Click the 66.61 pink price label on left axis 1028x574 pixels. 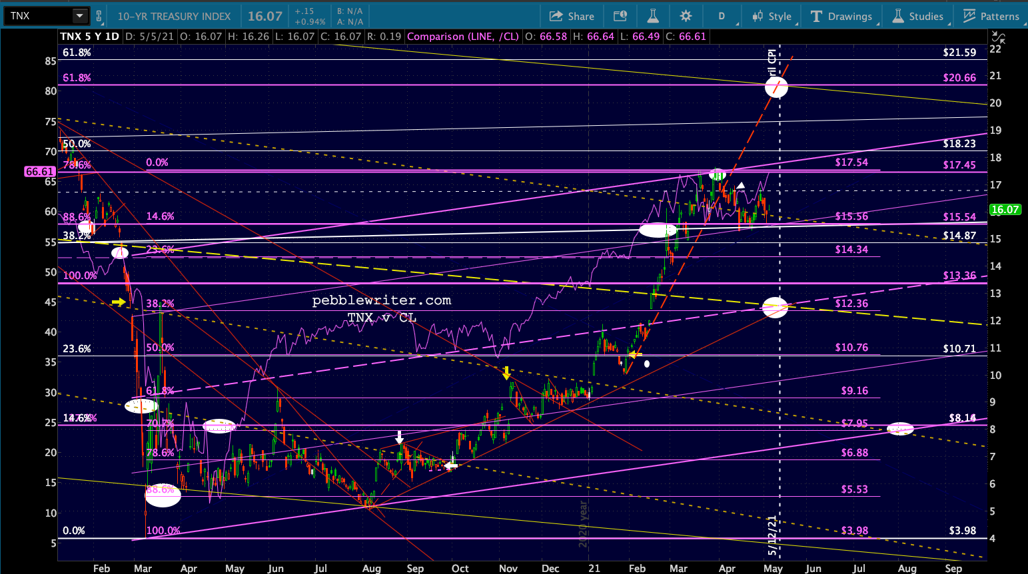tap(40, 172)
